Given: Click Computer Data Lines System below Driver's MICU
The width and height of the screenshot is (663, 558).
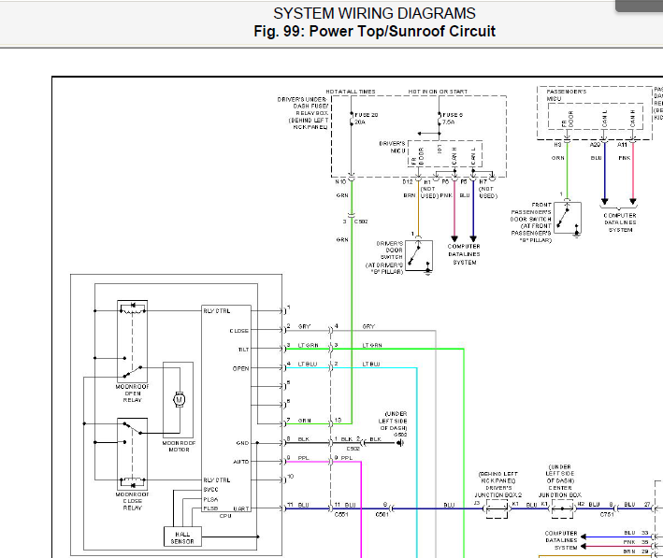Looking at the screenshot, I should (x=464, y=254).
